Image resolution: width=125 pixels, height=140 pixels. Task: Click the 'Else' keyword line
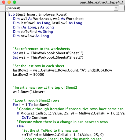click(x=20, y=126)
